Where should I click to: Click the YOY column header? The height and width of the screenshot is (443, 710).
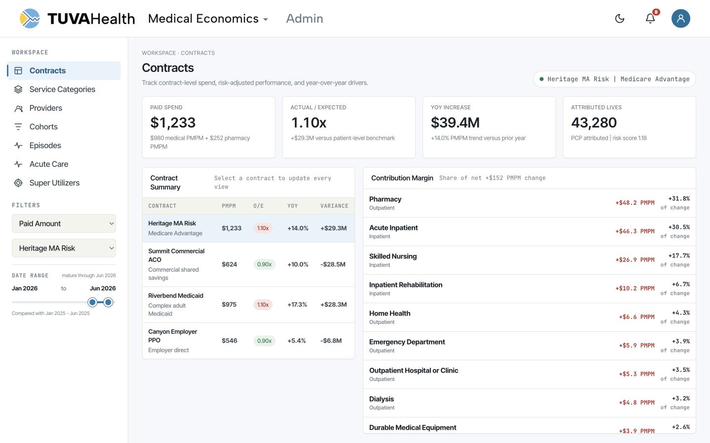click(293, 206)
